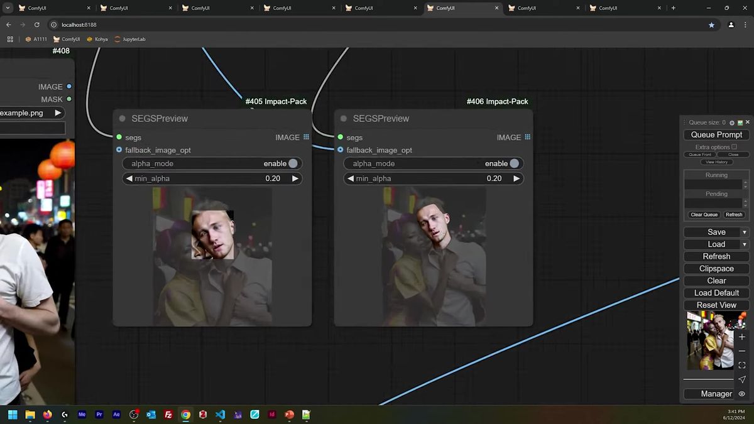Image resolution: width=754 pixels, height=424 pixels.
Task: Toggle link visibility eye icon
Action: [742, 394]
